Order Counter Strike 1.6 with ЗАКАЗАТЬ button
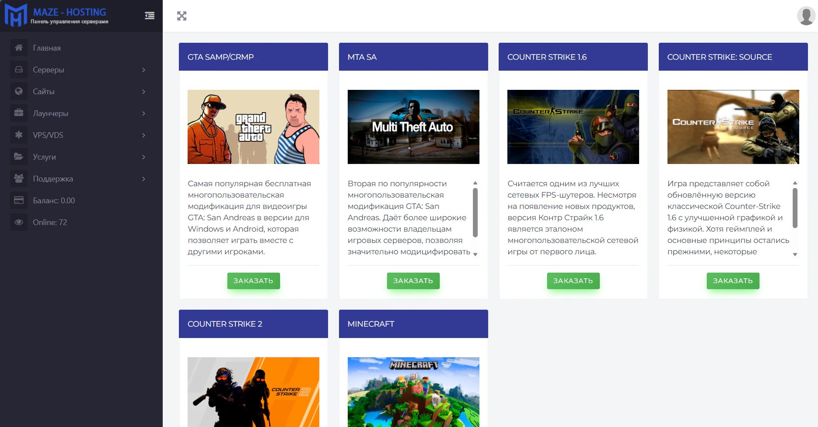The height and width of the screenshot is (427, 818). 573,280
